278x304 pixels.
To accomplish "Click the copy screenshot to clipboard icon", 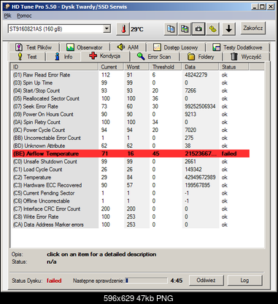I will 185,29.
